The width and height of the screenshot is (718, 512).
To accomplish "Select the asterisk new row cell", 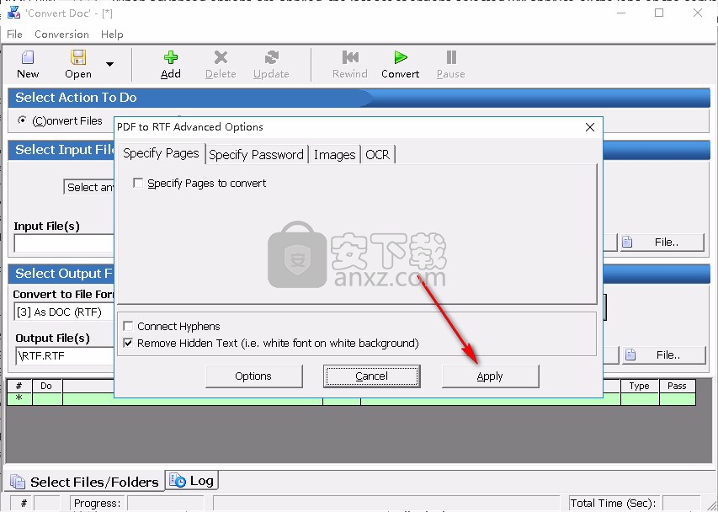I will (19, 399).
